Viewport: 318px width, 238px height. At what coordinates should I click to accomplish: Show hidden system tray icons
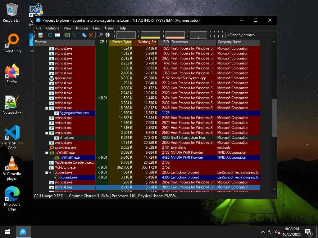263,232
